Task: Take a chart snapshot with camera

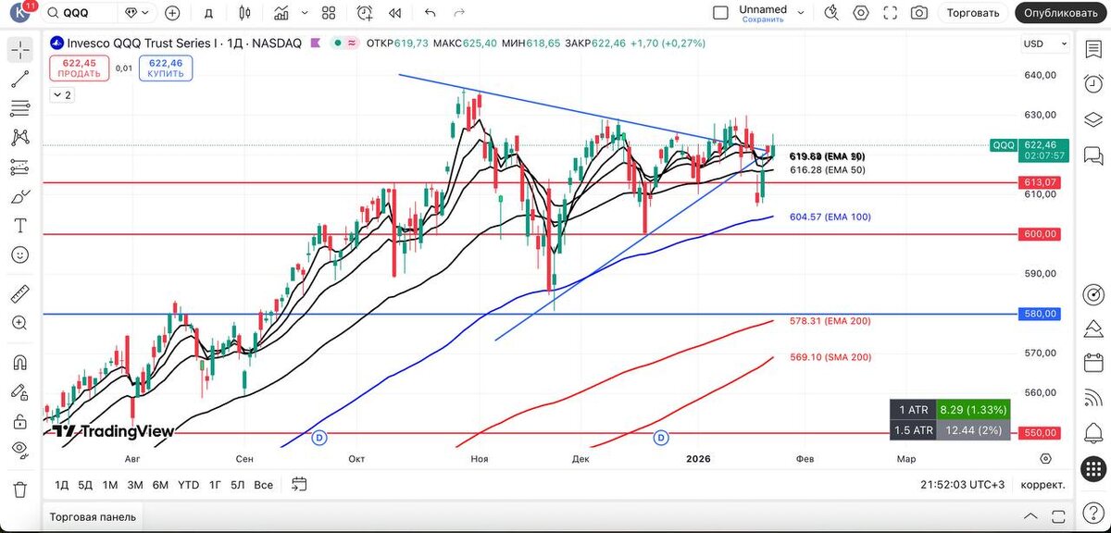Action: (x=918, y=13)
